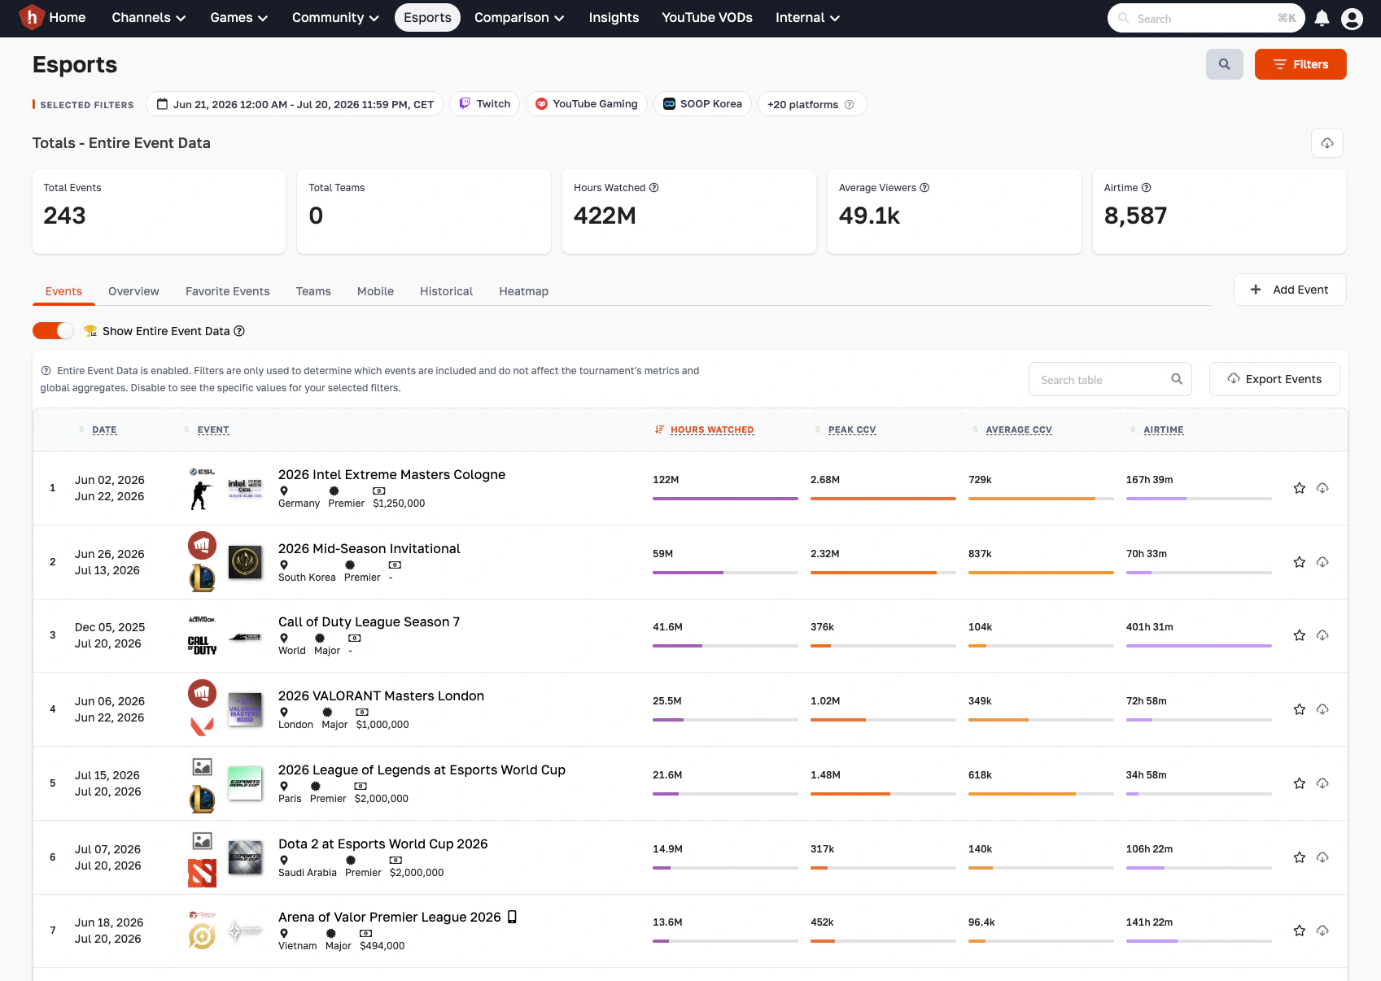Screen dimensions: 1381x981
Task: Download Arena of Valor Premier League data
Action: (1322, 931)
